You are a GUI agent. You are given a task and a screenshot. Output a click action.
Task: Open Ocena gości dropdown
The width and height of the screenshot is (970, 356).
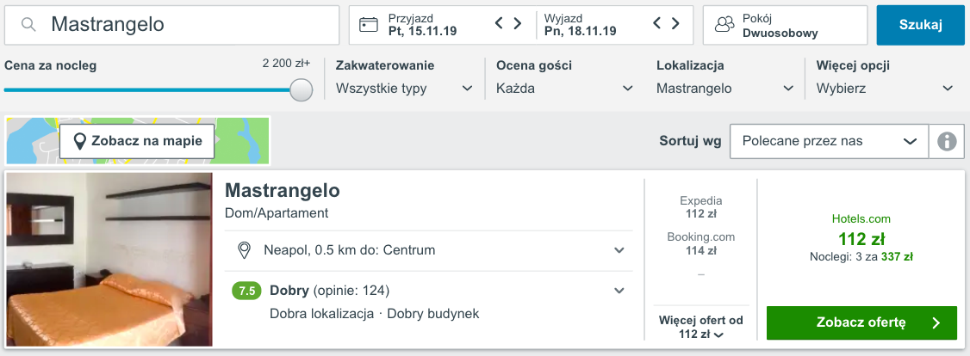(x=564, y=88)
